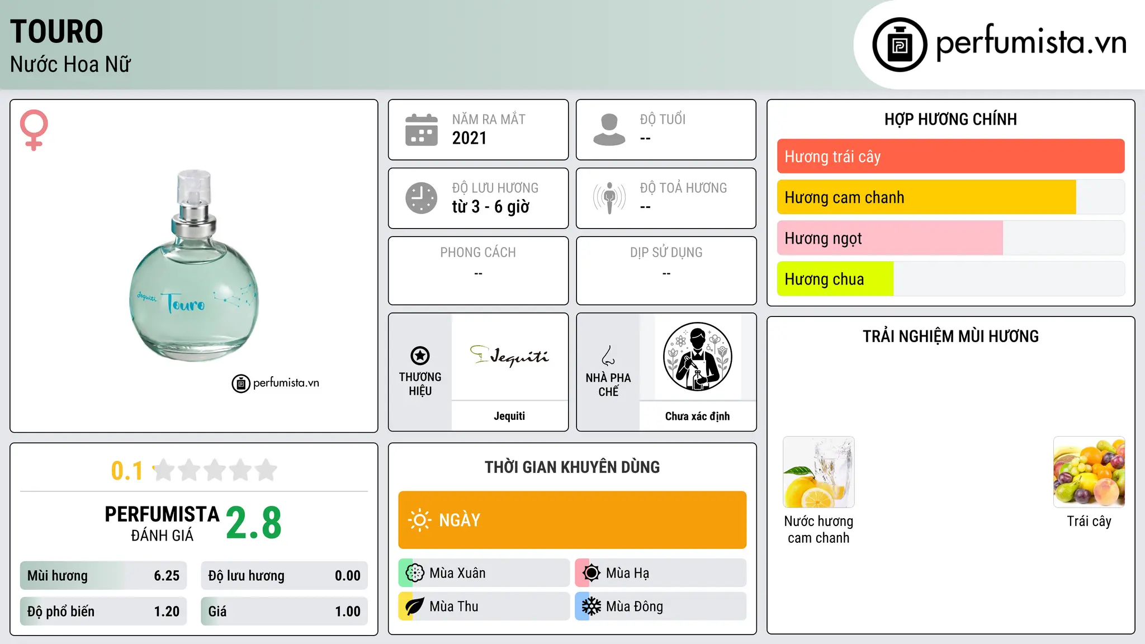This screenshot has width=1145, height=644.
Task: Click the launch year value 2021
Action: 470,138
